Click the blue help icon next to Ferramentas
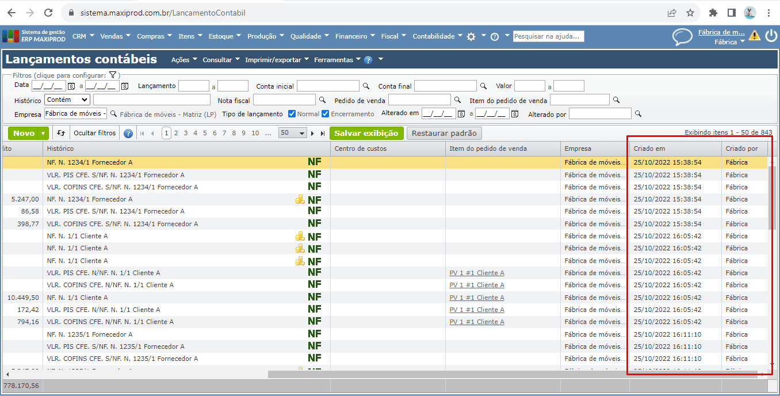The height and width of the screenshot is (396, 780). pyautogui.click(x=368, y=60)
